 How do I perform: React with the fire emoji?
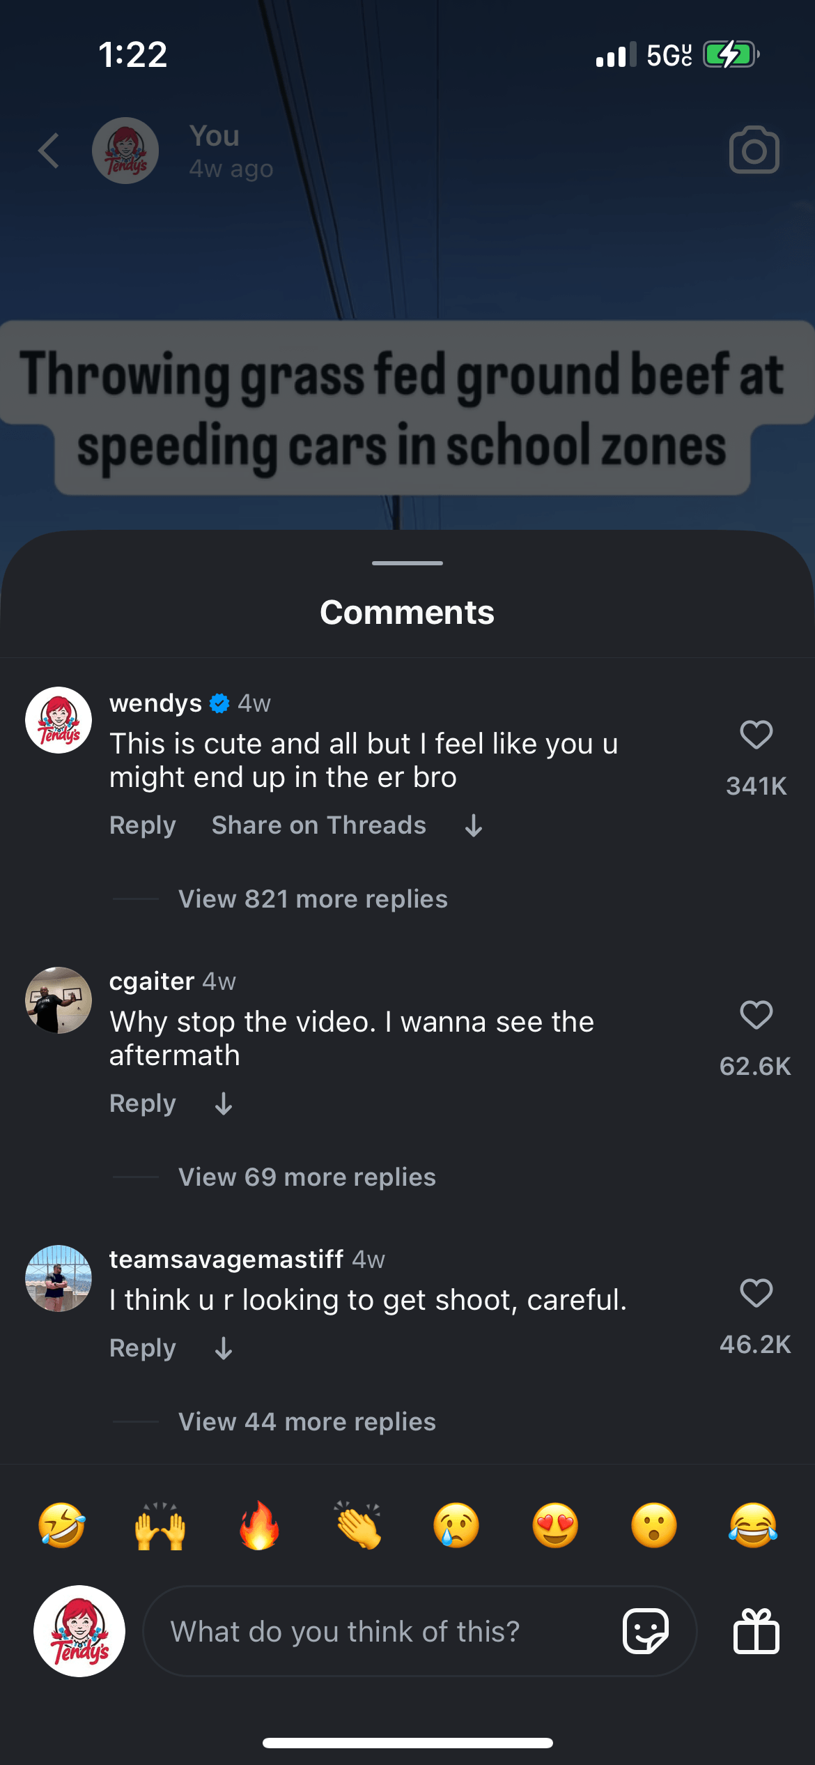259,1525
